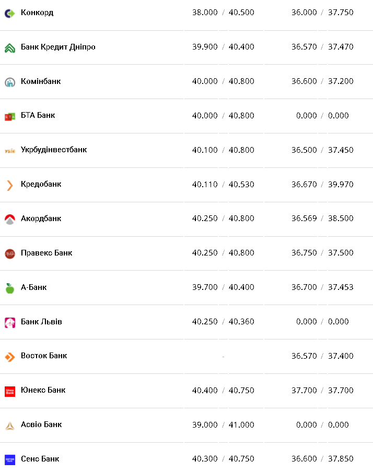
Task: Click the Укрбудінвестбанк logo icon
Action: click(x=9, y=151)
